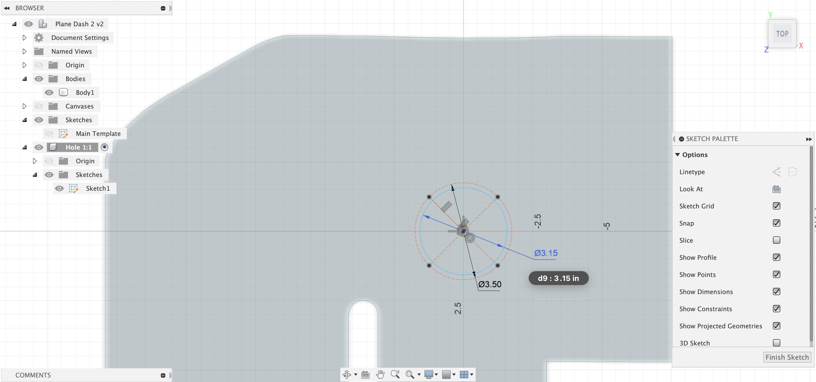816x382 pixels.
Task: Select the Pan hand tool
Action: [x=380, y=374]
